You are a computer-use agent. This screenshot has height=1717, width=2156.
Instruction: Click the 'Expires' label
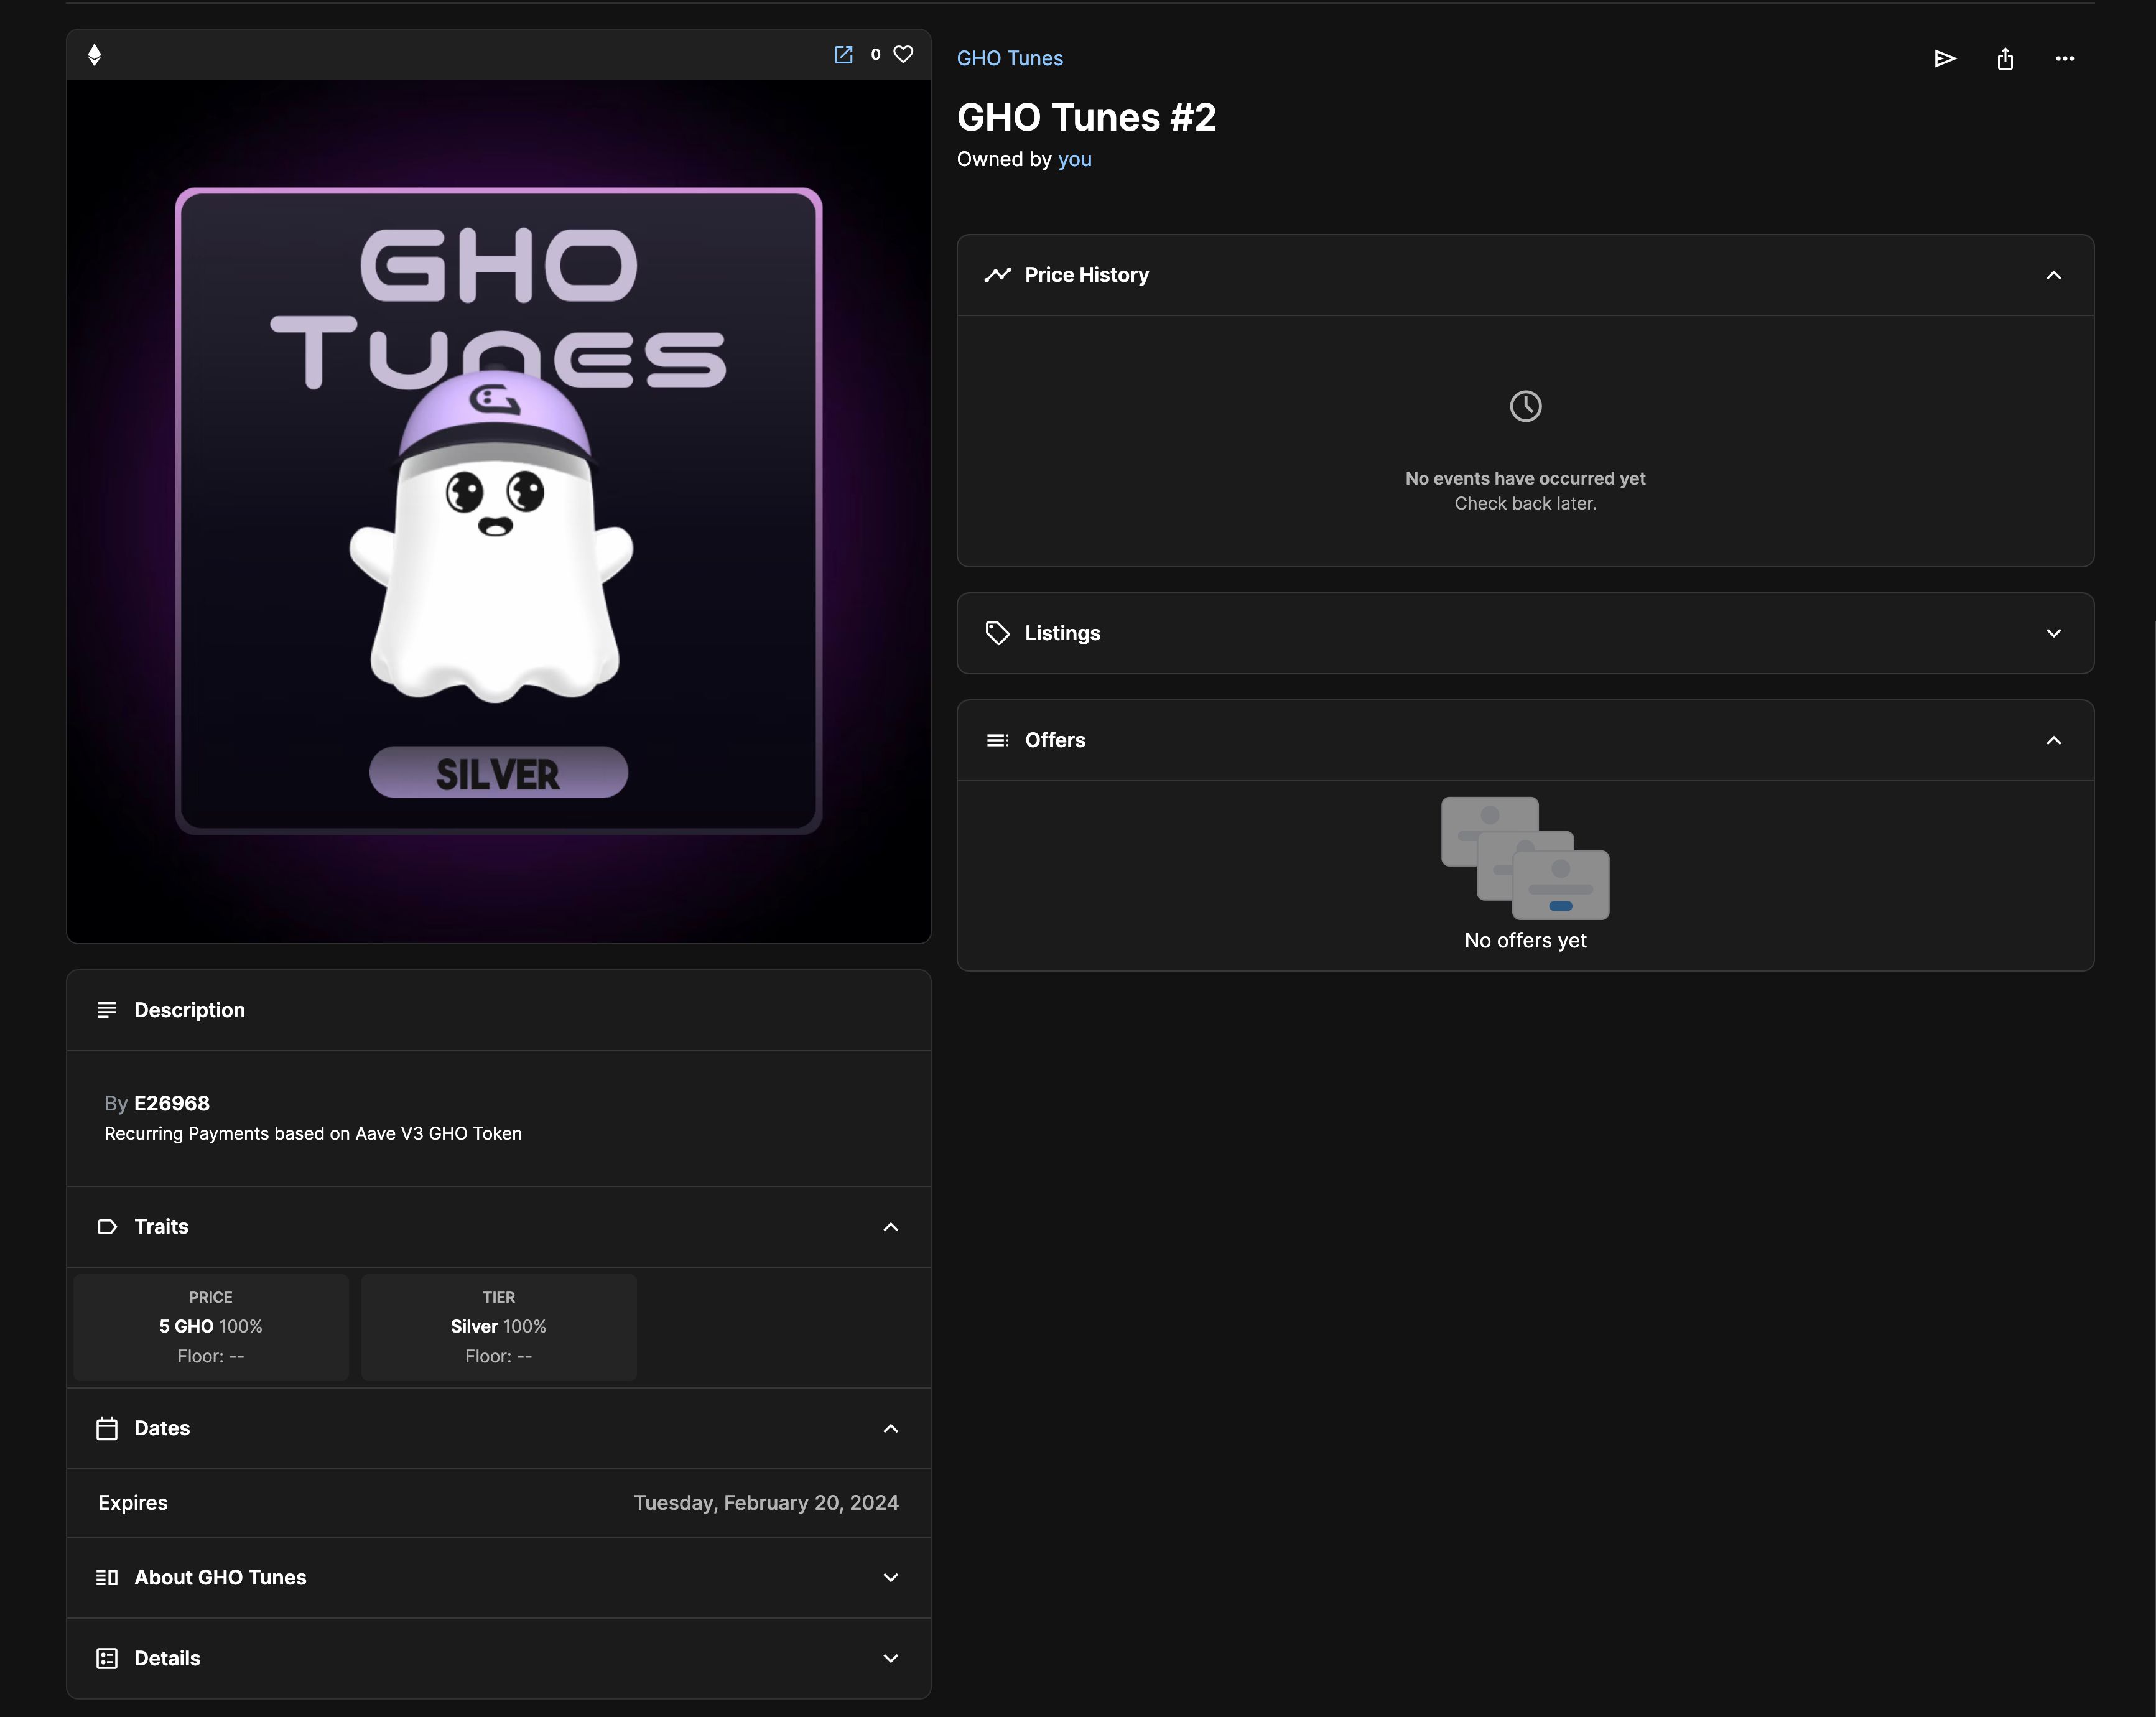[133, 1503]
